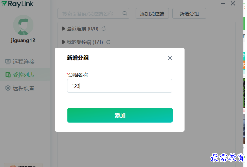
Task: Minimize the RayLink window
Action: 223,3
